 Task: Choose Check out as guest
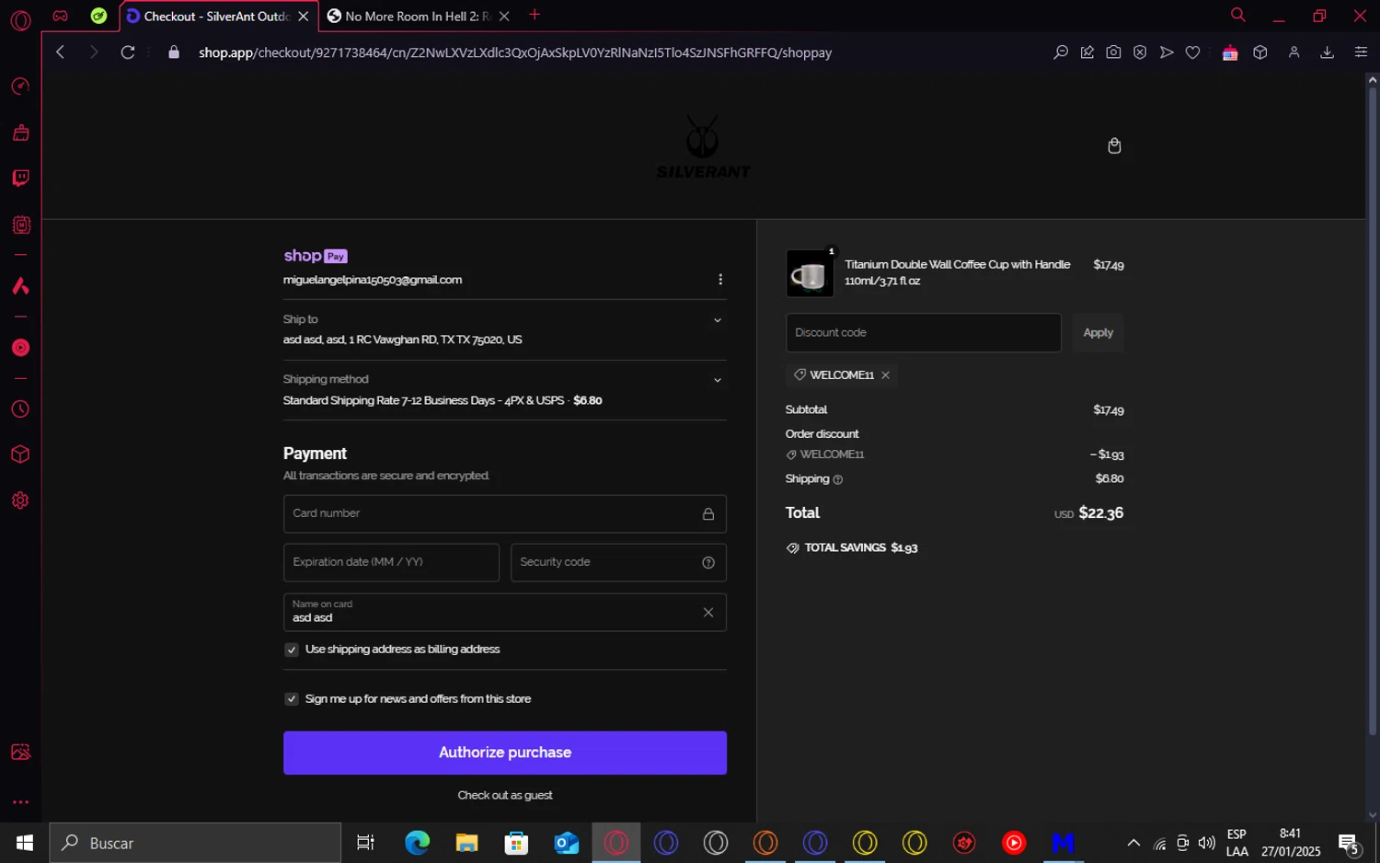tap(505, 796)
